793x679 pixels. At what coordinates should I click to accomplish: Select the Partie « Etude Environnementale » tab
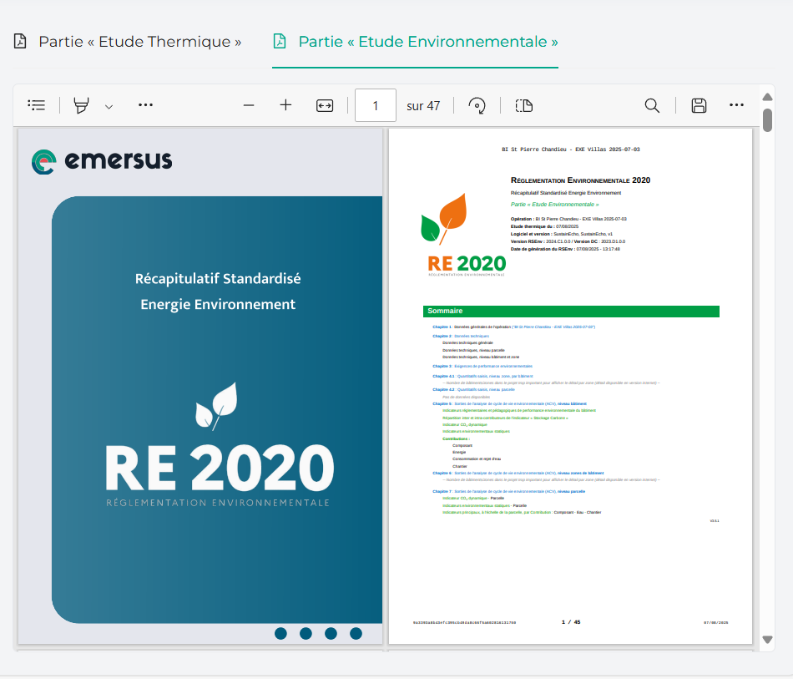click(x=415, y=42)
